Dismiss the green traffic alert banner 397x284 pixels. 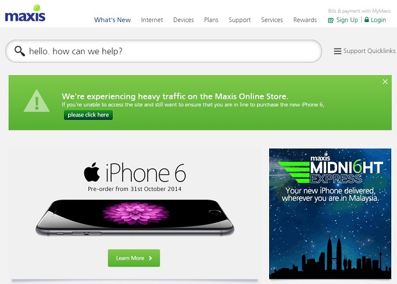[385, 81]
